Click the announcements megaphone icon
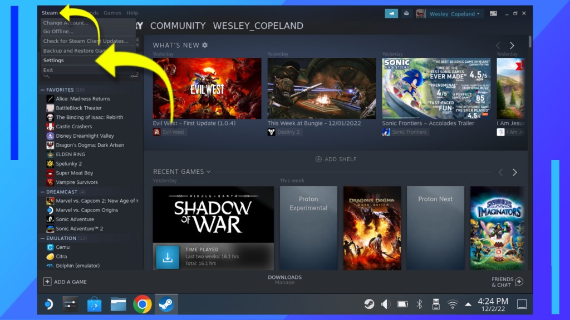Image resolution: width=570 pixels, height=320 pixels. pyautogui.click(x=391, y=13)
